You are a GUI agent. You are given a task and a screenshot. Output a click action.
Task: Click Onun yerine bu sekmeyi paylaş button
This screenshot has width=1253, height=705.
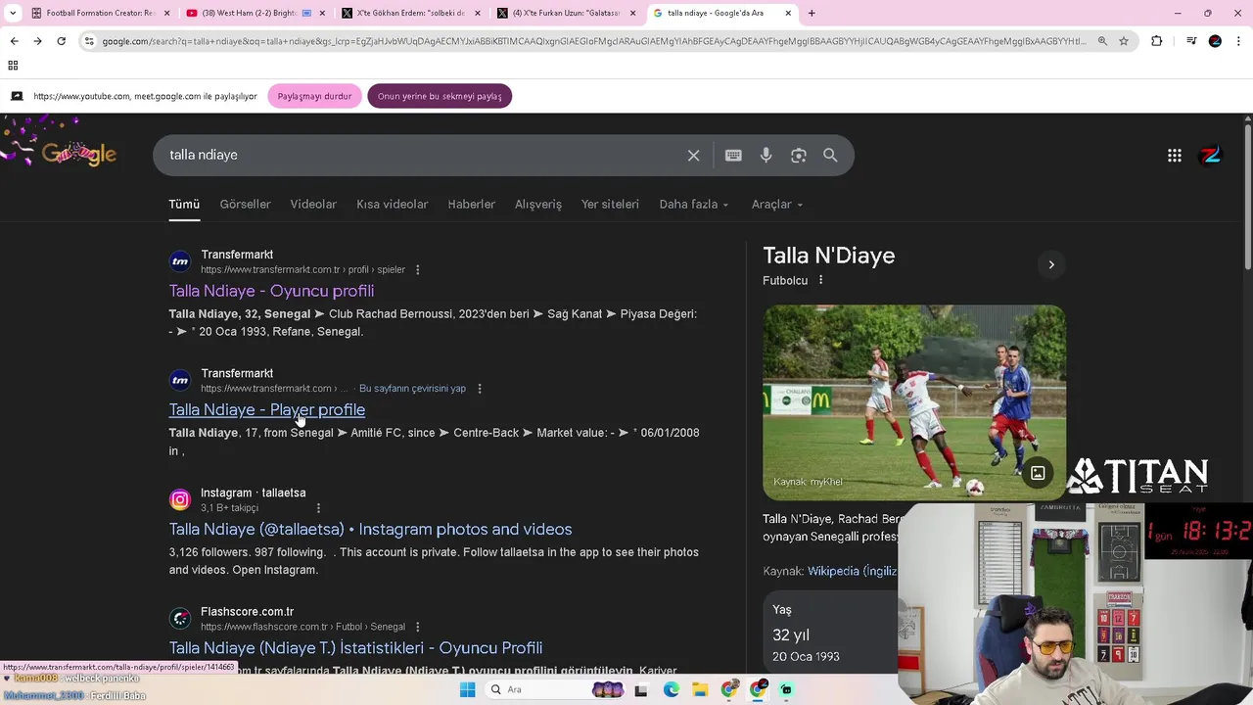(x=440, y=96)
